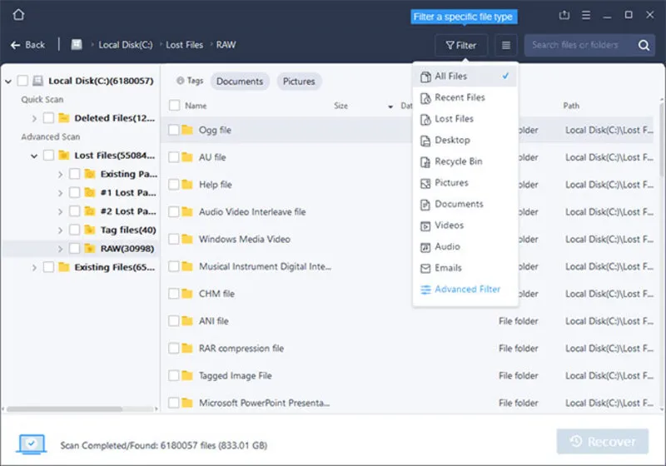This screenshot has height=466, width=666.
Task: Open the hamburger menu in title bar
Action: (x=586, y=15)
